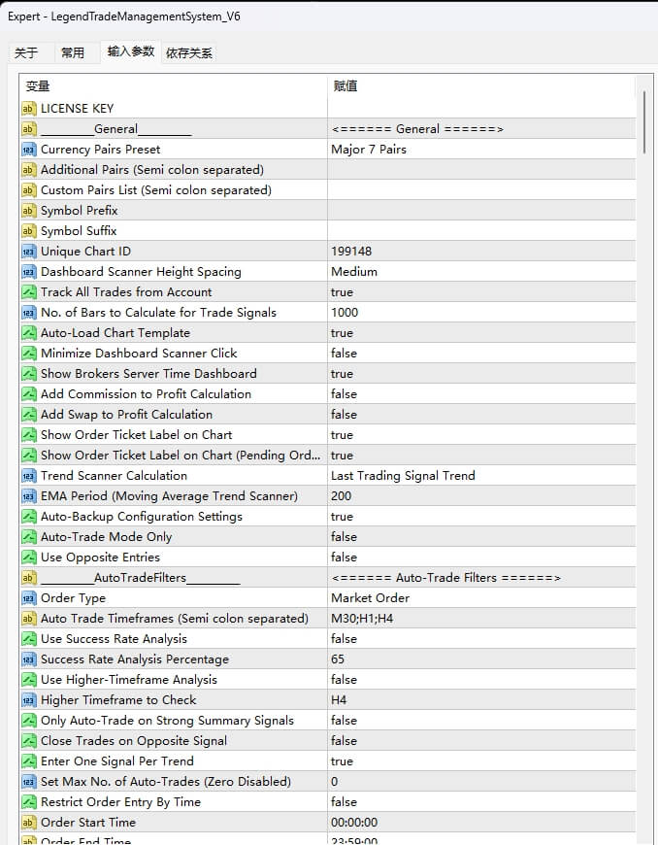The width and height of the screenshot is (658, 845).
Task: Click the string icon beside LICENSE KEY
Action: point(28,109)
